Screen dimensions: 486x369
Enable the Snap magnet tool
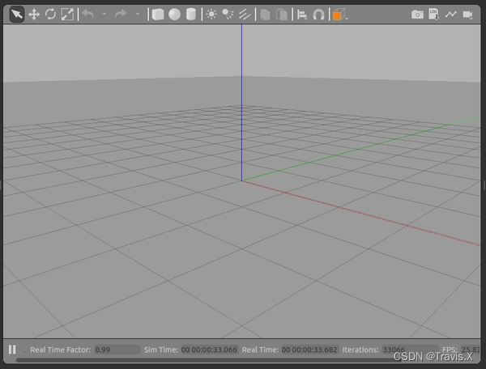318,15
